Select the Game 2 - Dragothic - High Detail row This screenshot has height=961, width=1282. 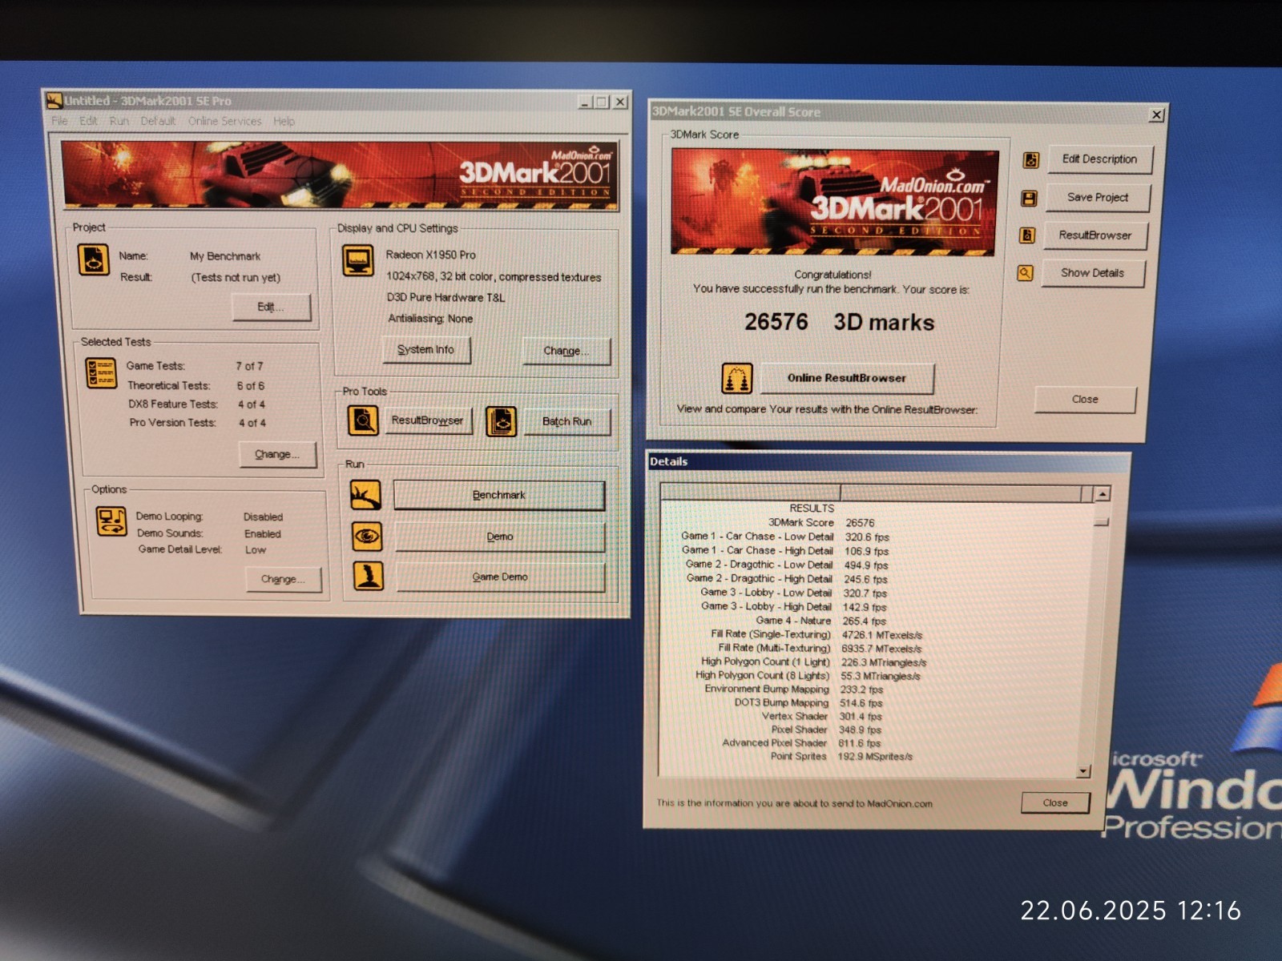tap(787, 579)
